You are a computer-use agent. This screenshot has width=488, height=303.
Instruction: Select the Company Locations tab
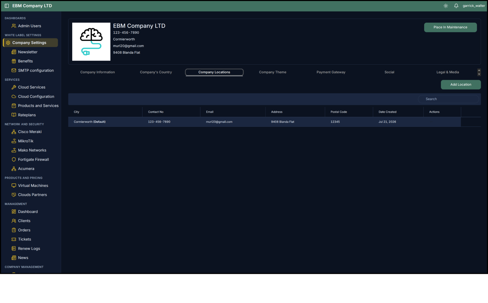coord(214,72)
